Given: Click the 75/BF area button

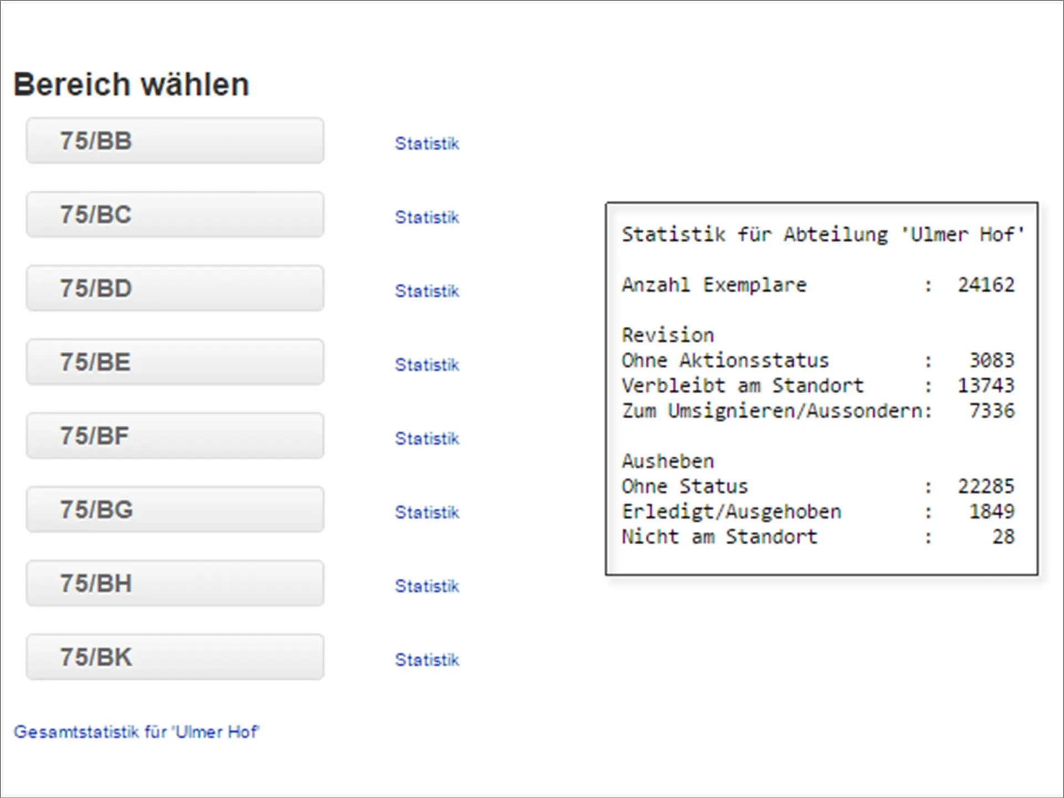Looking at the screenshot, I should [x=175, y=436].
